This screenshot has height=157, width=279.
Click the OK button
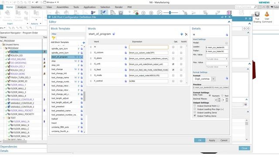(x=200, y=140)
